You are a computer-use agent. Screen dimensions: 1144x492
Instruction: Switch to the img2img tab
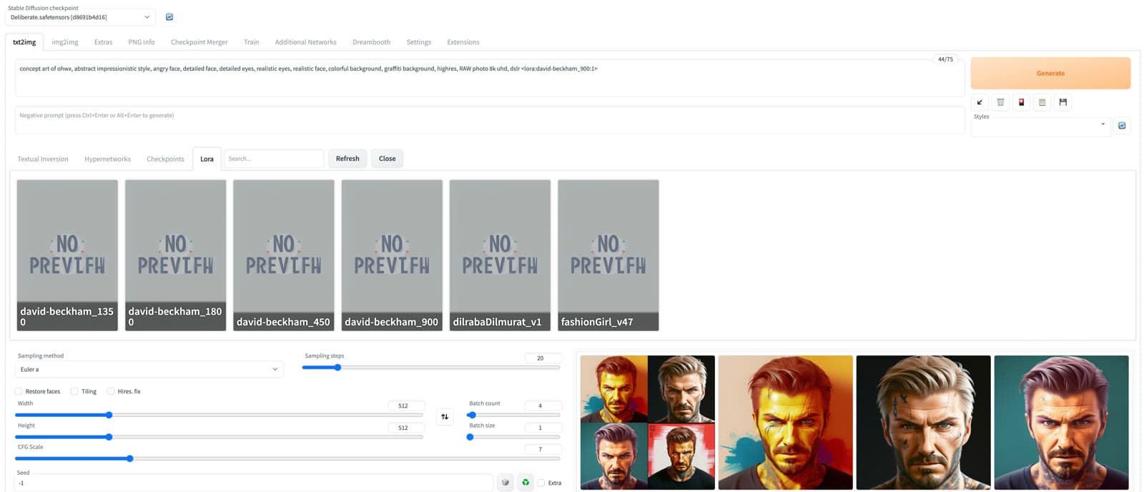[65, 42]
